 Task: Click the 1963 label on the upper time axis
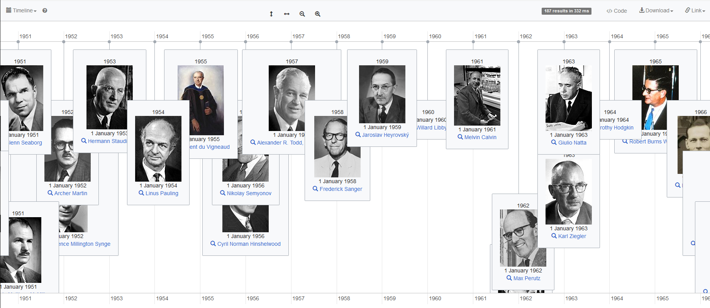tap(571, 36)
